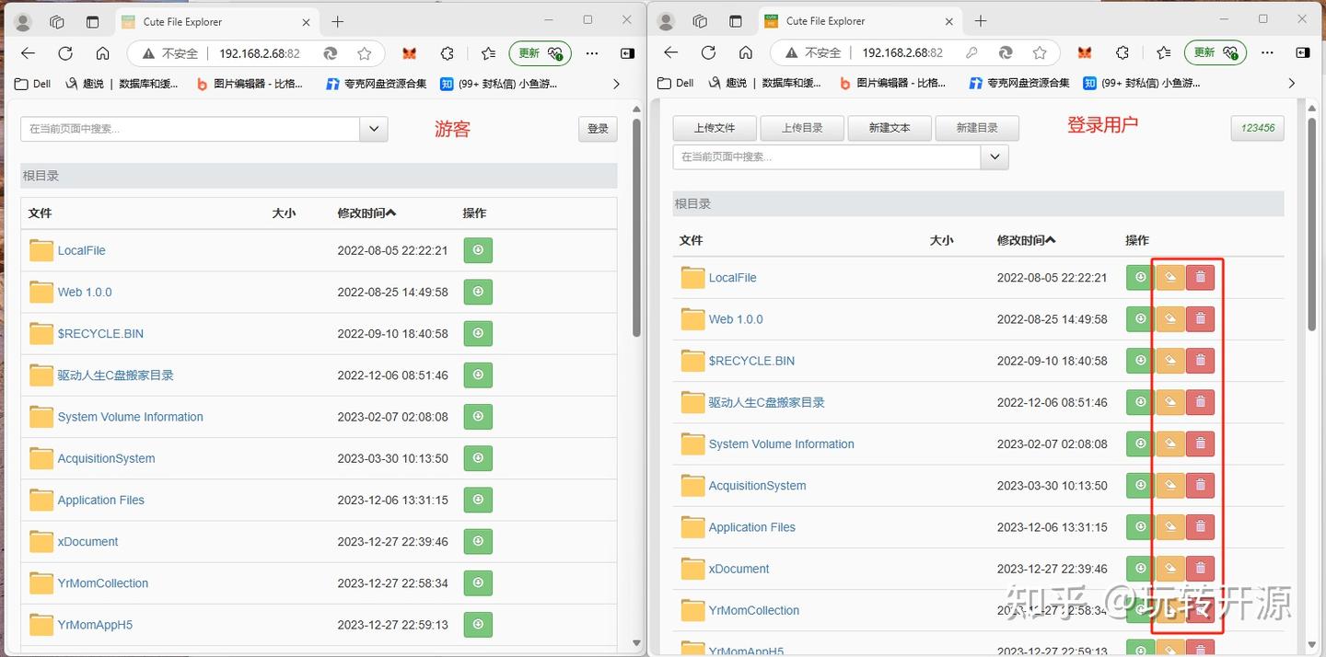Screen dimensions: 1326x657
Task: Click the 上传文件 upload file button
Action: click(x=715, y=128)
